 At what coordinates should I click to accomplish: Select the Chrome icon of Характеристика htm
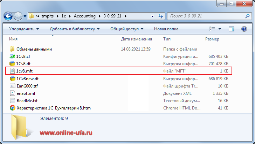point(12,108)
